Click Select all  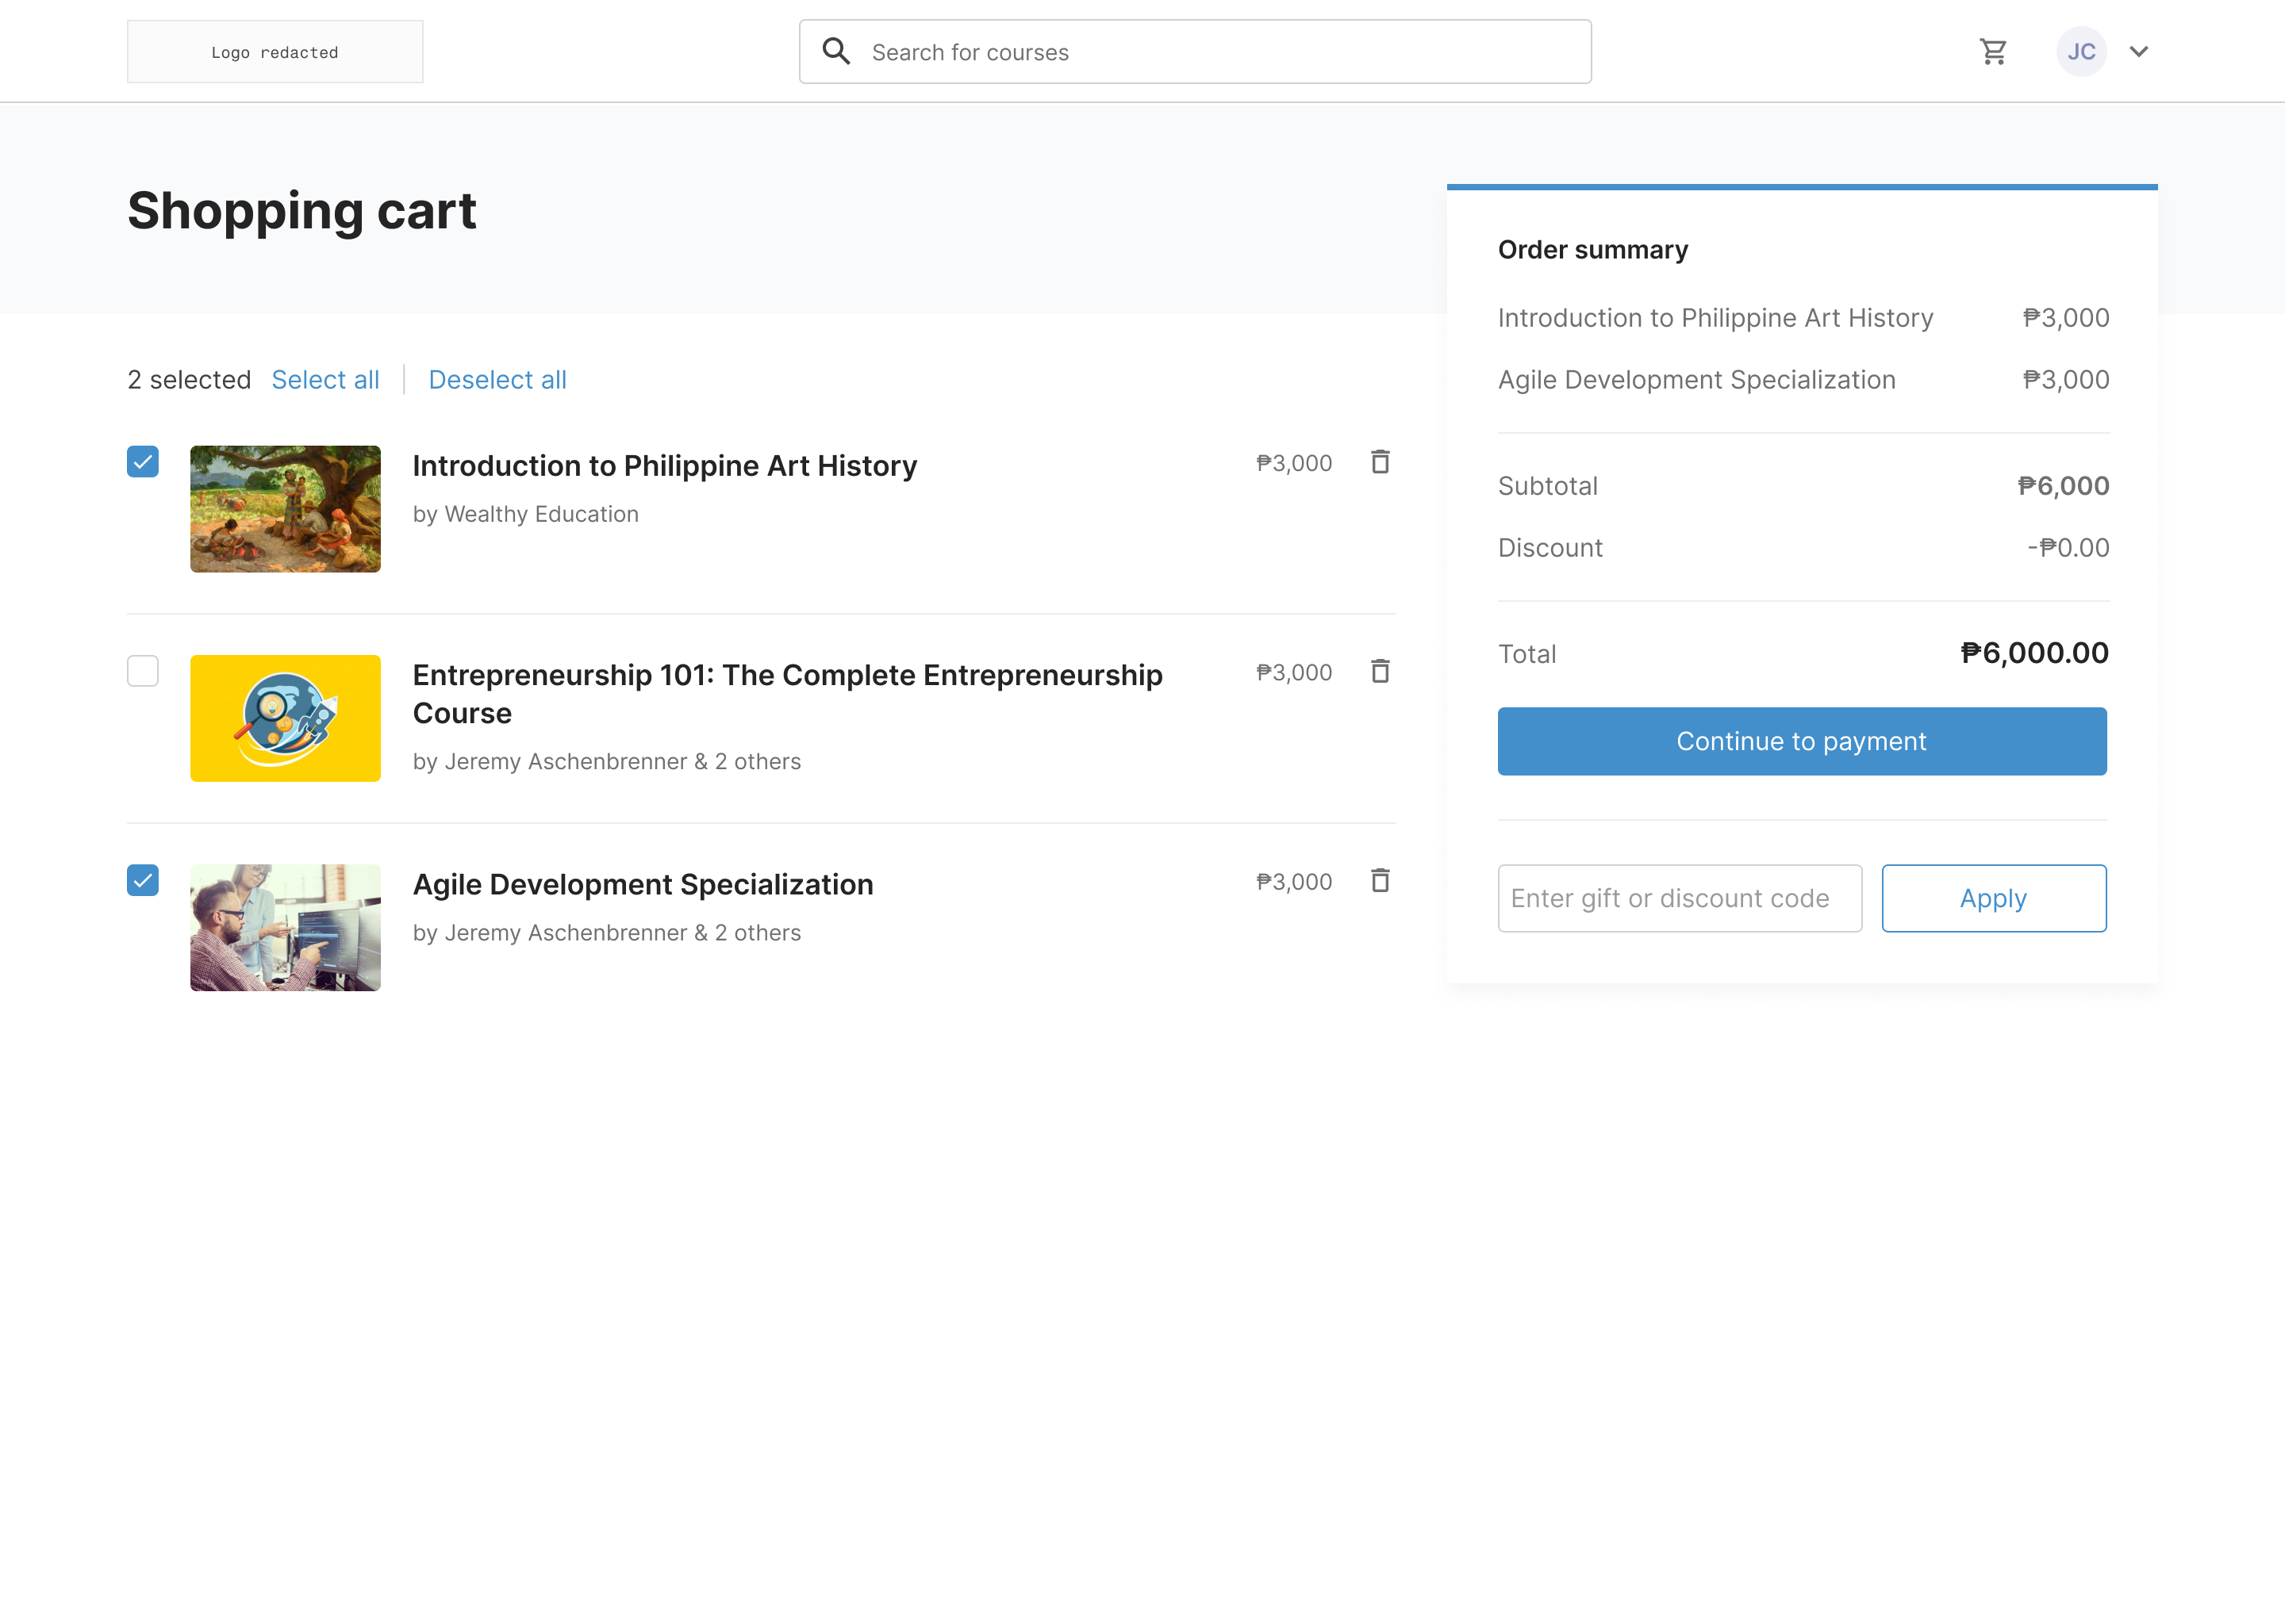pyautogui.click(x=325, y=379)
